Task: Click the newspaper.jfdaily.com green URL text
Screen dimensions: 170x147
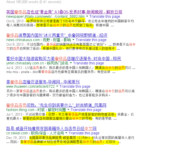Action: (x=45, y=17)
